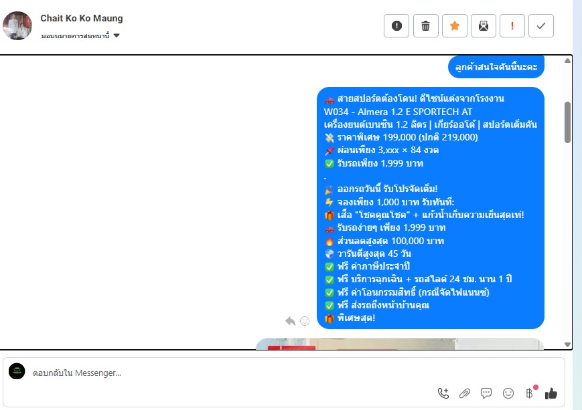Open saved replies speech bubble icon
This screenshot has height=410, width=582.
[x=486, y=393]
